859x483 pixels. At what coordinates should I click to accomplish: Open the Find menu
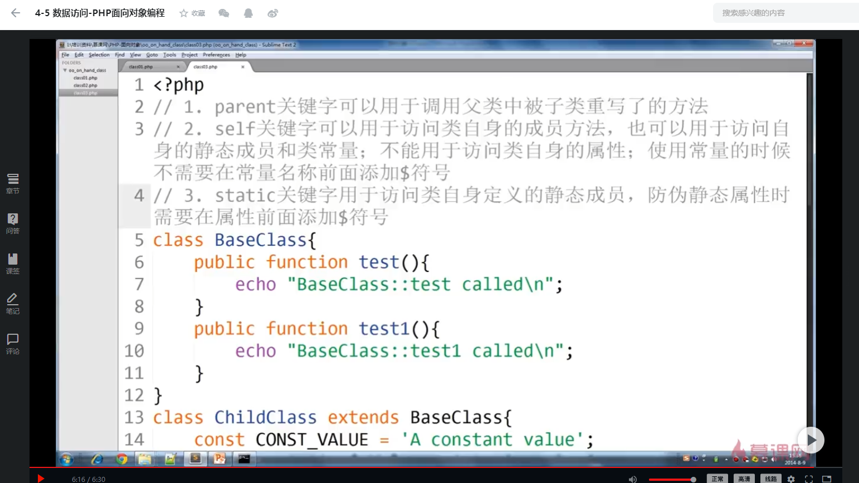[120, 55]
